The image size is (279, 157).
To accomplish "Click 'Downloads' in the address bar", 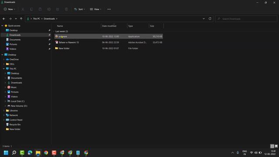I will coord(49,19).
